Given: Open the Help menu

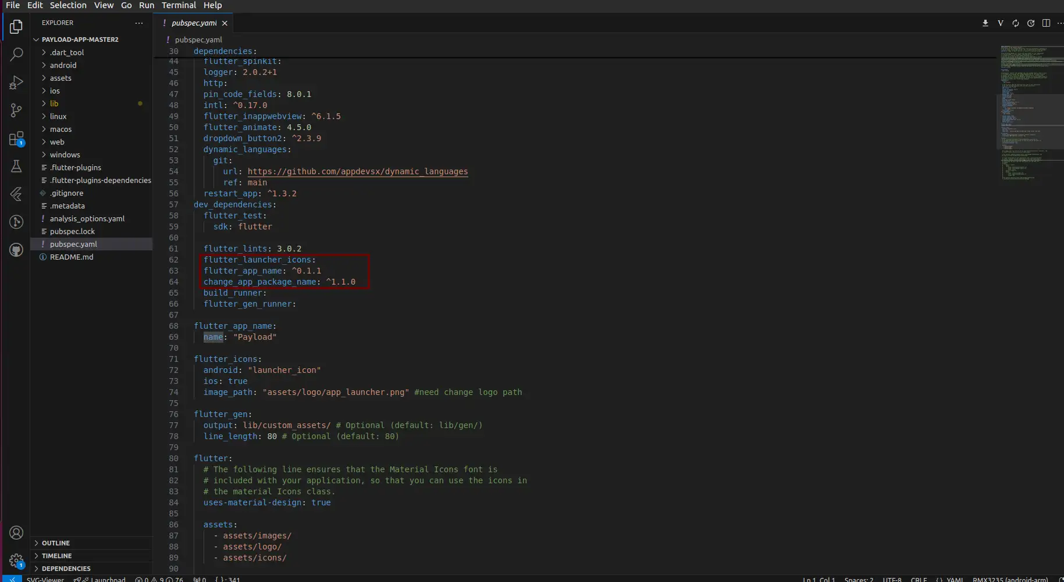Looking at the screenshot, I should (212, 5).
